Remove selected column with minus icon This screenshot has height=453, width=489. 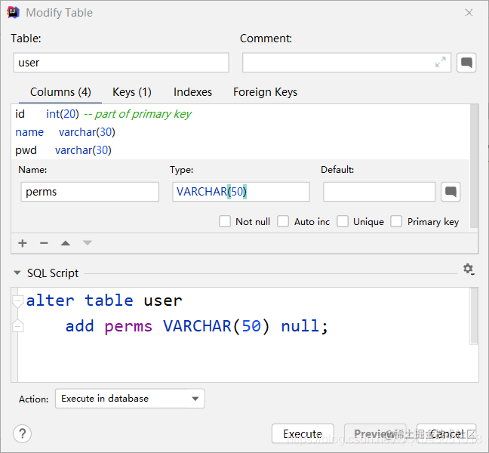coord(44,243)
